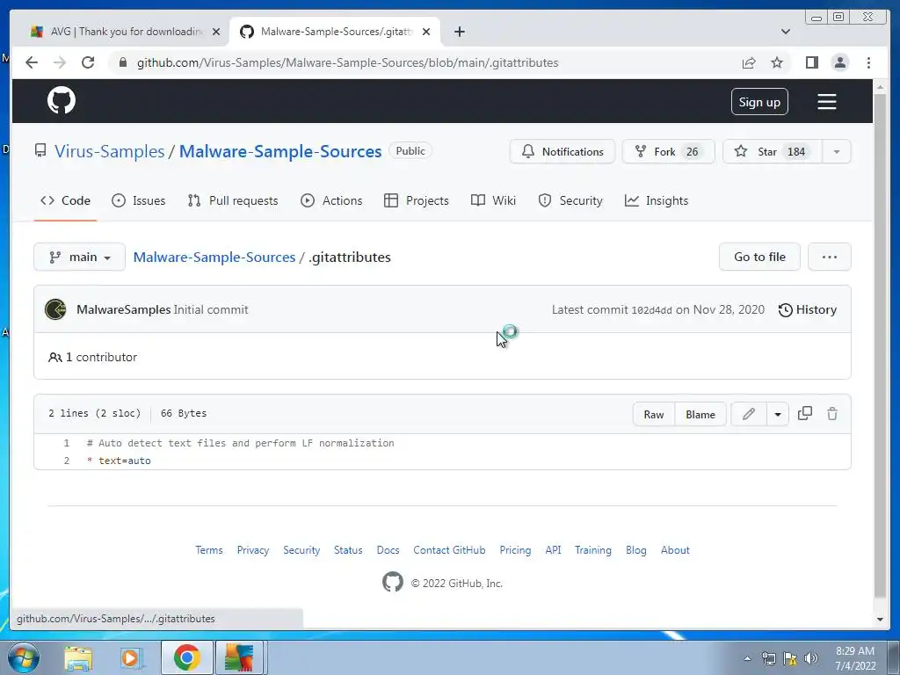Viewport: 900px width, 675px height.
Task: Open the Chrome profile avatar
Action: click(839, 62)
